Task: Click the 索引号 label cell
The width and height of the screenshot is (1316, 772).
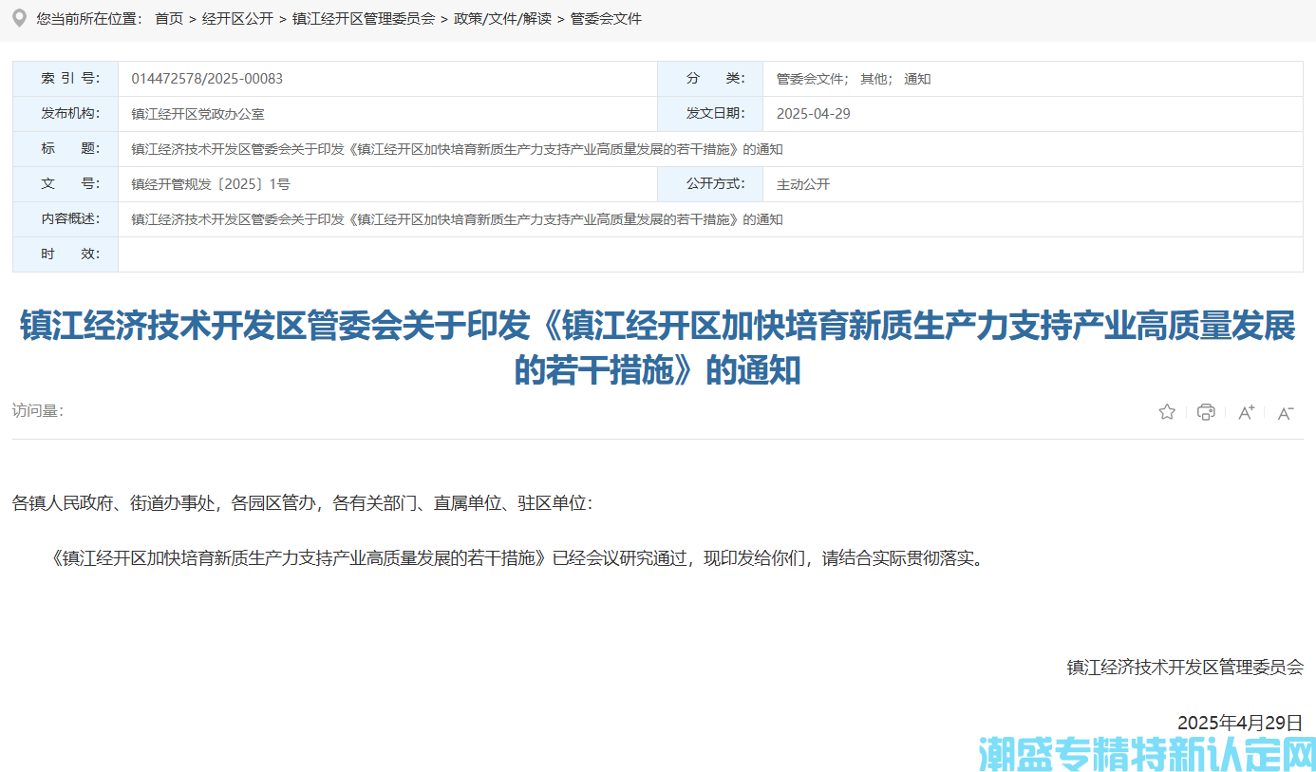Action: point(66,79)
